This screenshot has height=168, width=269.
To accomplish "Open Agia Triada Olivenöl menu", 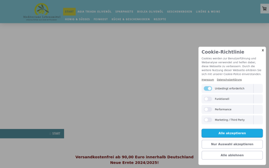I will [x=94, y=12].
